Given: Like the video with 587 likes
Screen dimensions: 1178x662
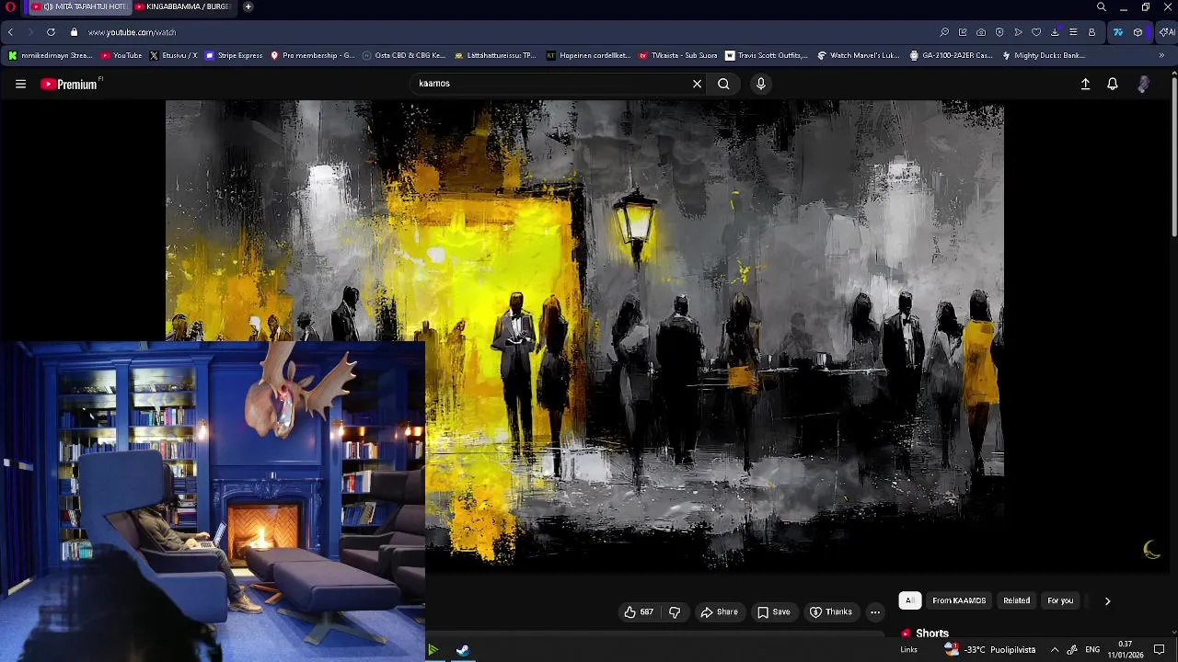Looking at the screenshot, I should [x=639, y=612].
